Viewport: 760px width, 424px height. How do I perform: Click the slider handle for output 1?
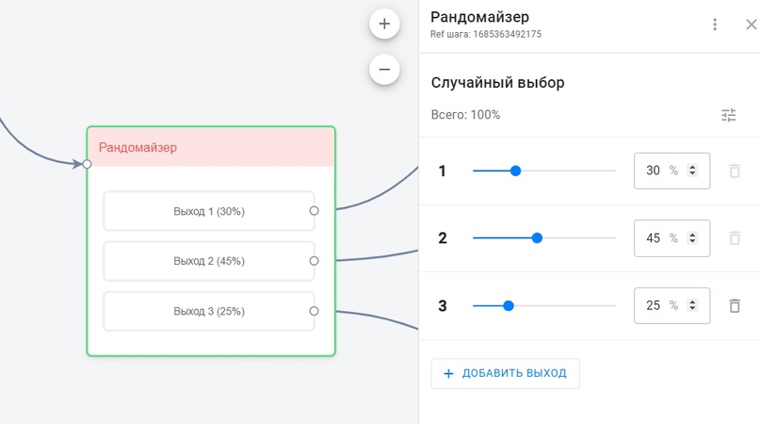point(515,171)
